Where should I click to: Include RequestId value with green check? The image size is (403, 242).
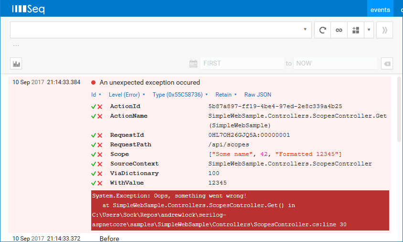click(x=94, y=135)
